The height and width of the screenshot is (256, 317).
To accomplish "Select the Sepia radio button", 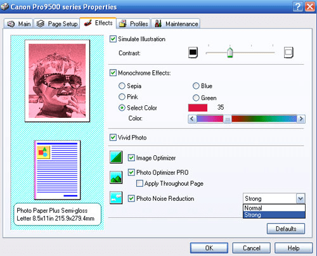I will click(x=122, y=86).
